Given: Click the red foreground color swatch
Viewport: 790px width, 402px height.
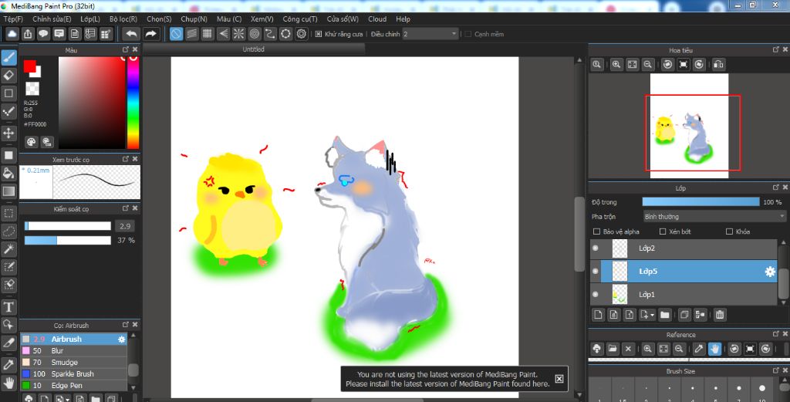Looking at the screenshot, I should coord(30,66).
